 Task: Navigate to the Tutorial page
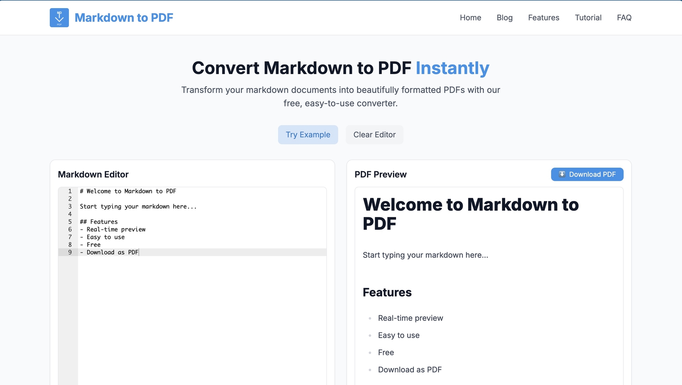tap(588, 18)
